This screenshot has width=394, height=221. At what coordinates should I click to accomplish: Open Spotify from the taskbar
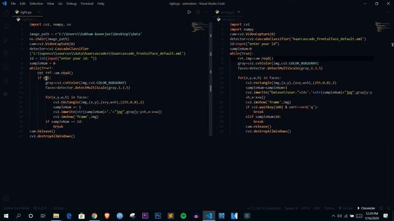(183, 215)
